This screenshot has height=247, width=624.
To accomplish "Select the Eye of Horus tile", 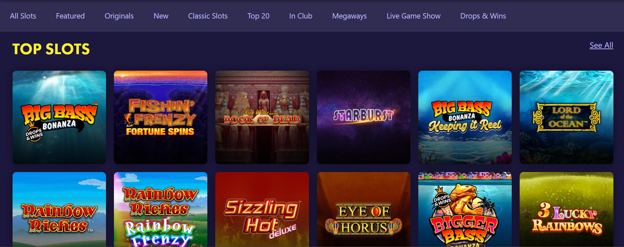I will point(364,209).
